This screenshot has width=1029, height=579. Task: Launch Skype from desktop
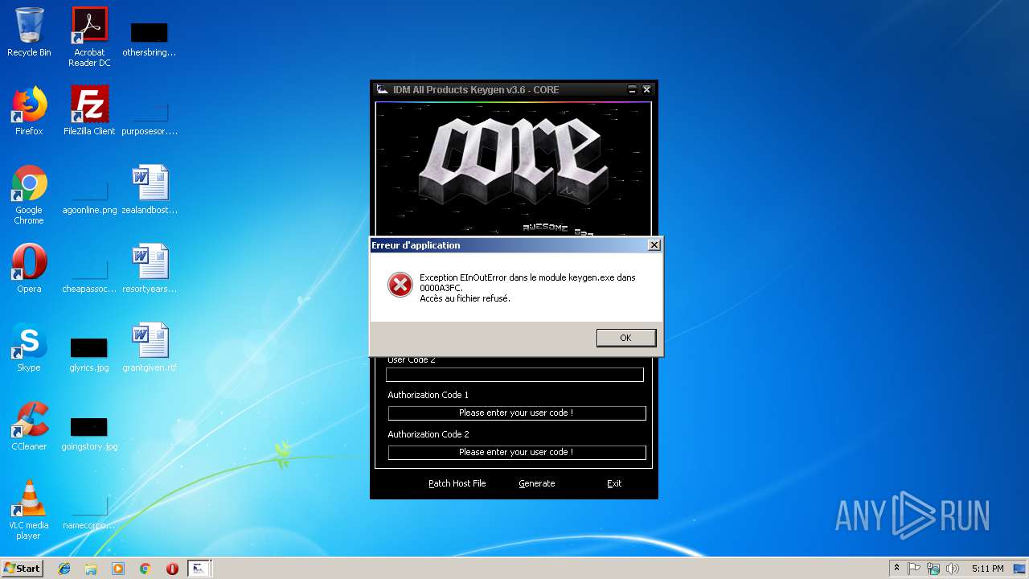pyautogui.click(x=29, y=347)
